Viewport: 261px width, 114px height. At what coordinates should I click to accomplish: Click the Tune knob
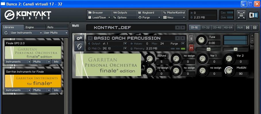201,40
